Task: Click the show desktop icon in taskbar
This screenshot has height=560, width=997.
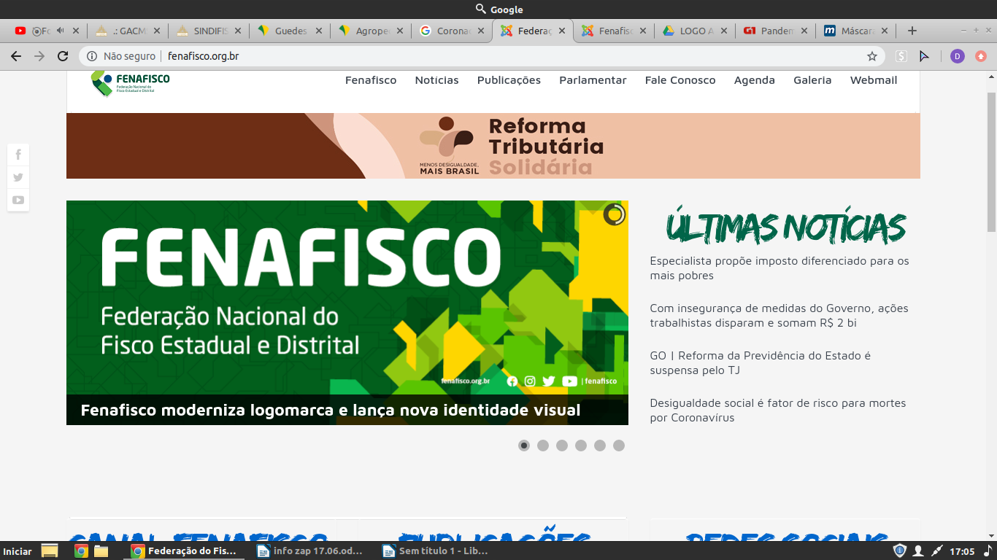Action: pos(49,551)
